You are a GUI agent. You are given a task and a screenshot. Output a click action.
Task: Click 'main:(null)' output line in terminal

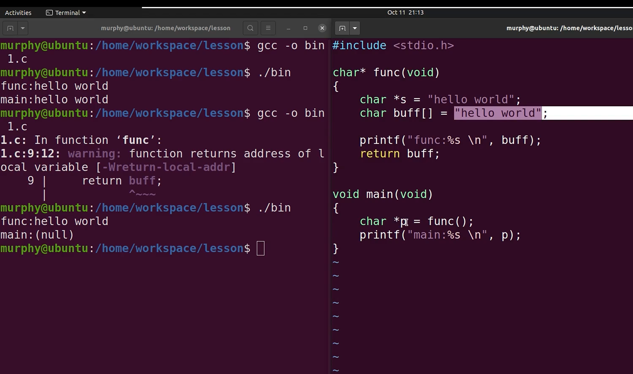click(x=37, y=235)
